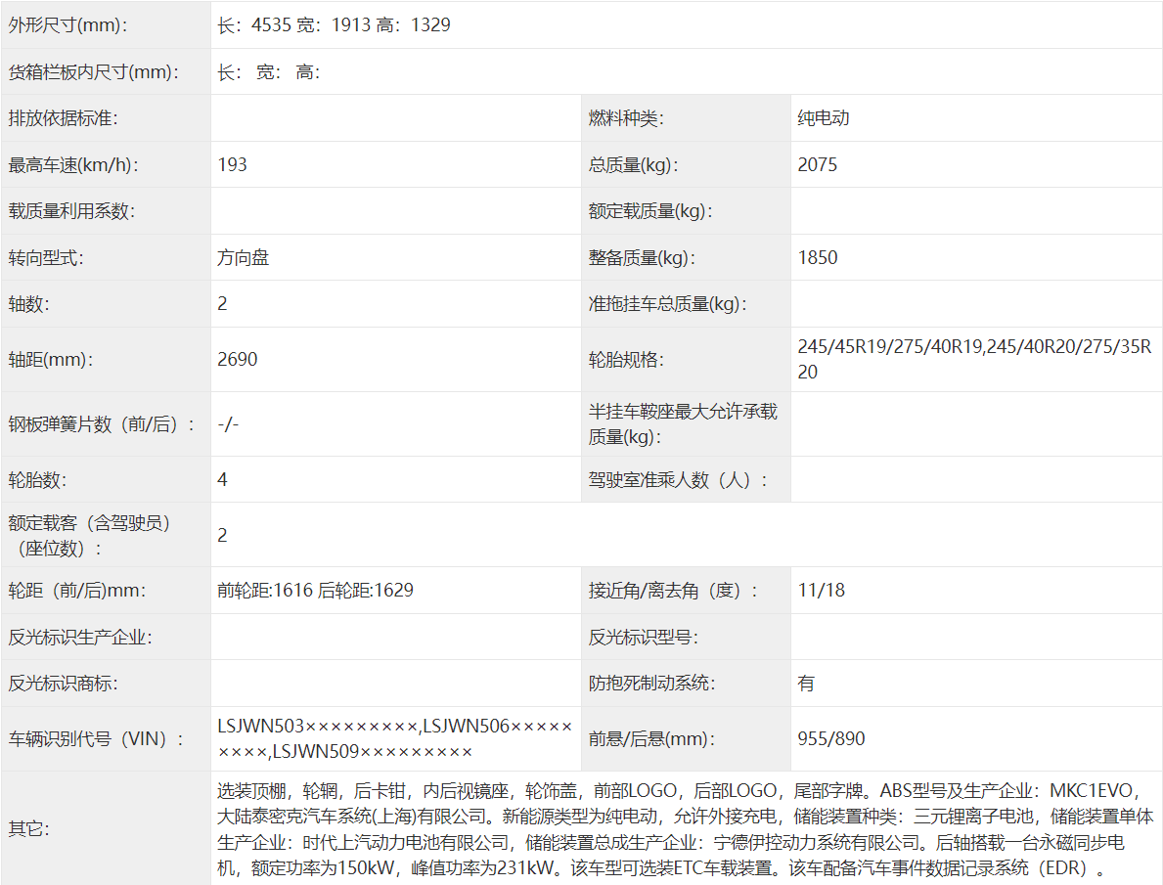The height and width of the screenshot is (885, 1163).
Task: Click the 防抱死制动系统 value 有
Action: pos(806,684)
